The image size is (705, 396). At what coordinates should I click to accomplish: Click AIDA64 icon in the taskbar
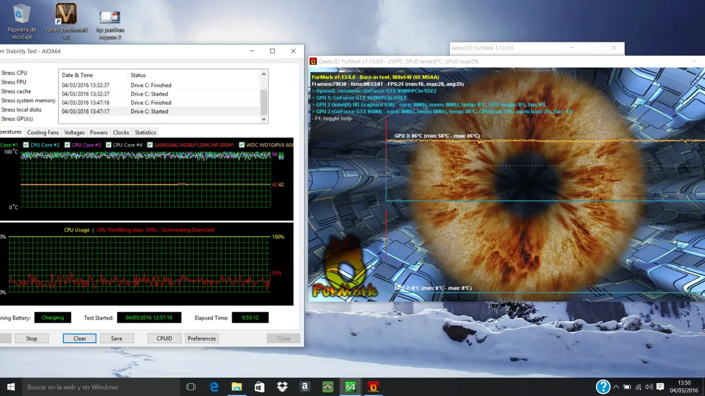[x=350, y=387]
